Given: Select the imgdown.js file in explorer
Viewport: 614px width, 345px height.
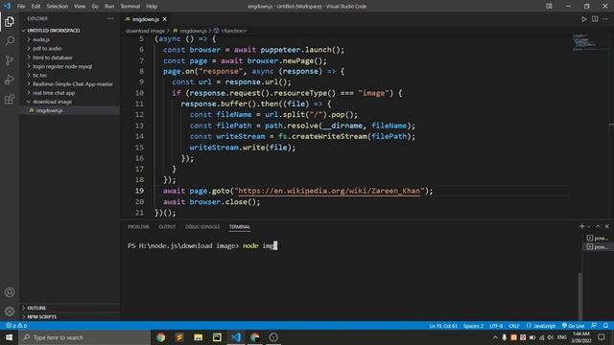Looking at the screenshot, I should pos(49,111).
